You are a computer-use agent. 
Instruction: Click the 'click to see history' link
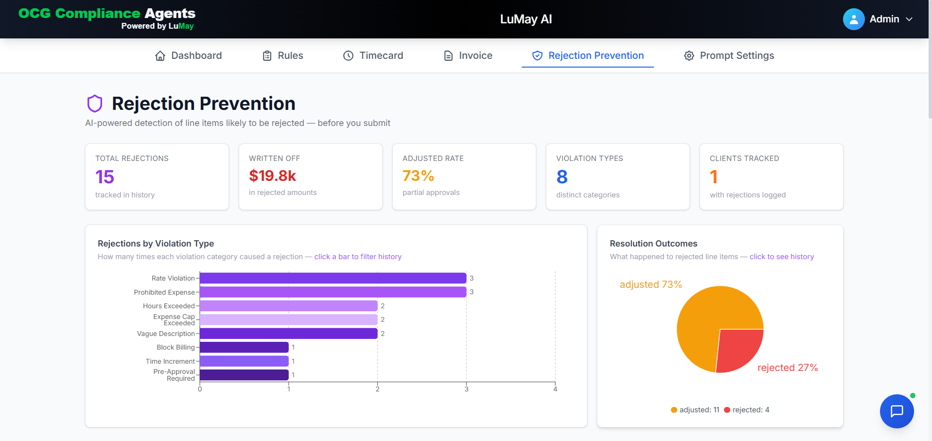[x=782, y=257]
